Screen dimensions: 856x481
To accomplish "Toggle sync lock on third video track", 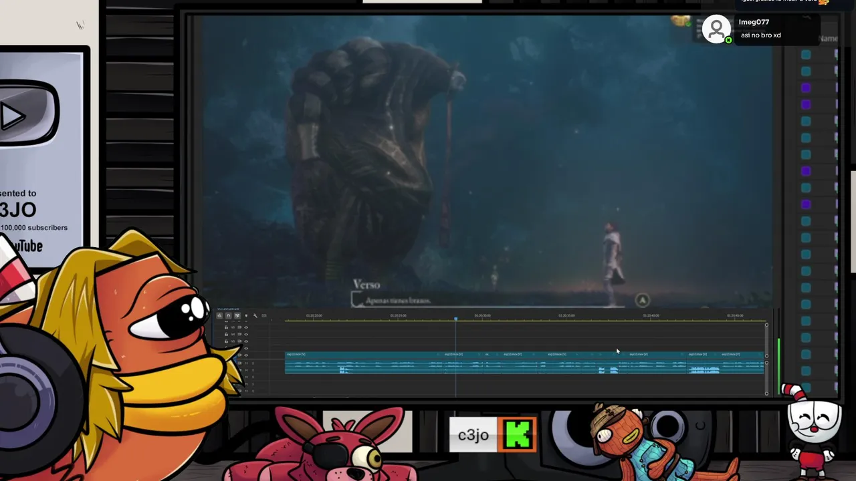I will click(239, 341).
